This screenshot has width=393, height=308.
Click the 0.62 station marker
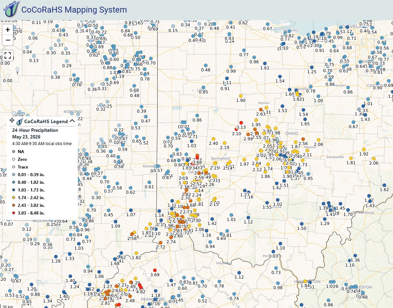[131, 188]
